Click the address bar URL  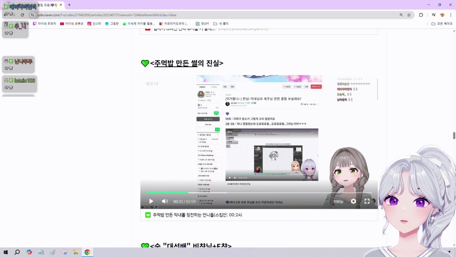107,15
